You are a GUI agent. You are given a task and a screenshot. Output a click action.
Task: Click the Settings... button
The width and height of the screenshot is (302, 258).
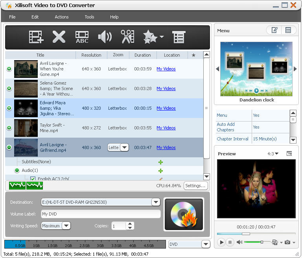(x=195, y=186)
